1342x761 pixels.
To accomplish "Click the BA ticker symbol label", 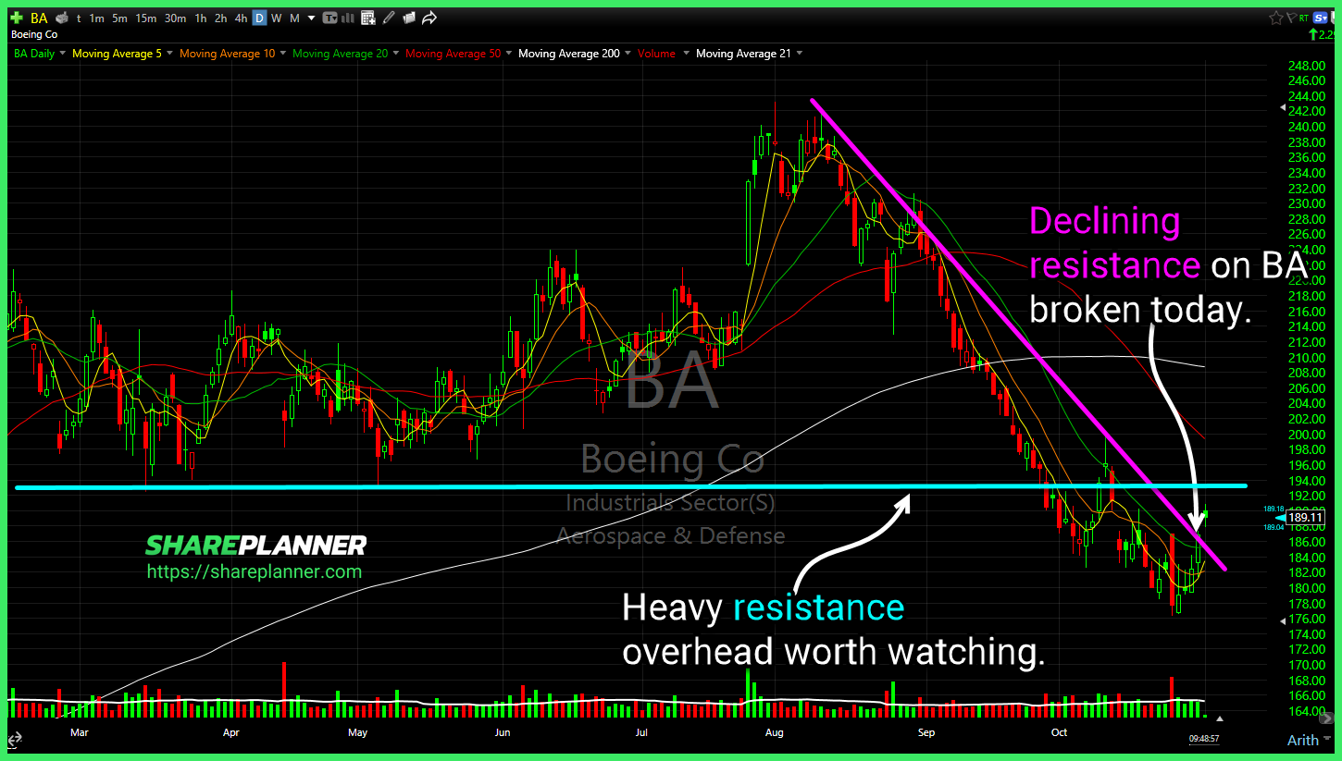I will coord(38,18).
